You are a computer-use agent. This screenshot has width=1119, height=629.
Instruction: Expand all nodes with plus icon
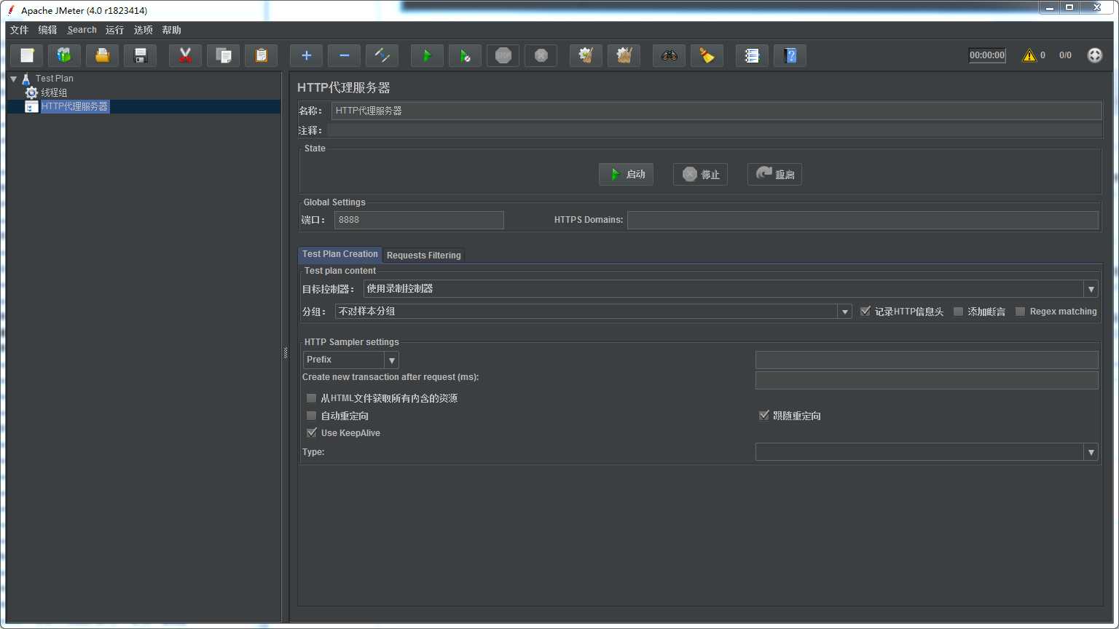point(307,55)
